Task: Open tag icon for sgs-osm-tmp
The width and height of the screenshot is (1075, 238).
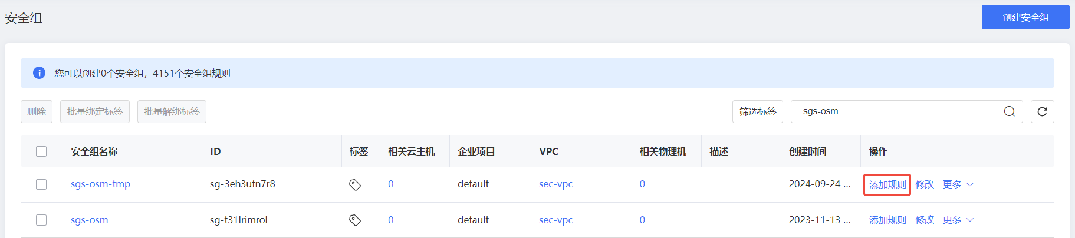Action: pyautogui.click(x=355, y=184)
